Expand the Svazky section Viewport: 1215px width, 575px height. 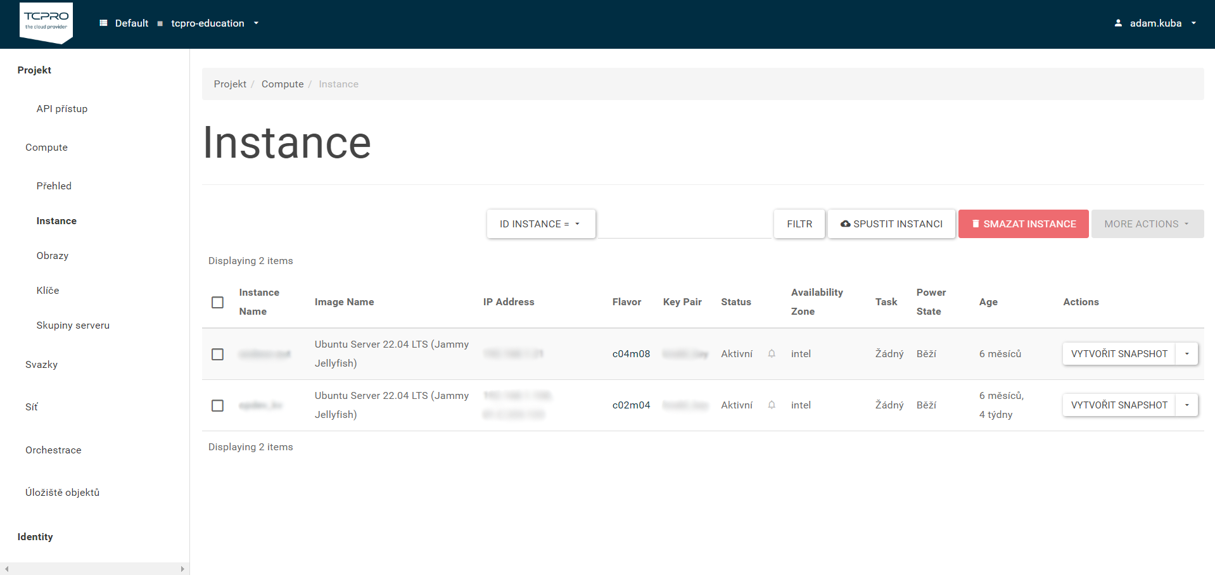[x=41, y=364]
